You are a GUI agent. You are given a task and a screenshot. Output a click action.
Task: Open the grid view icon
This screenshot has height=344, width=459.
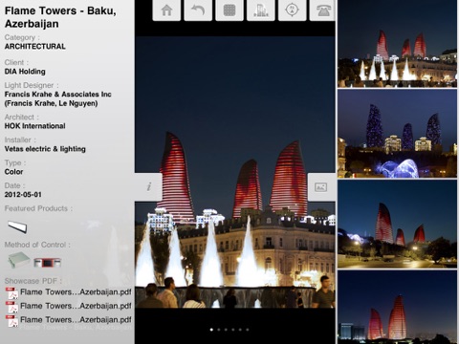coord(229,11)
